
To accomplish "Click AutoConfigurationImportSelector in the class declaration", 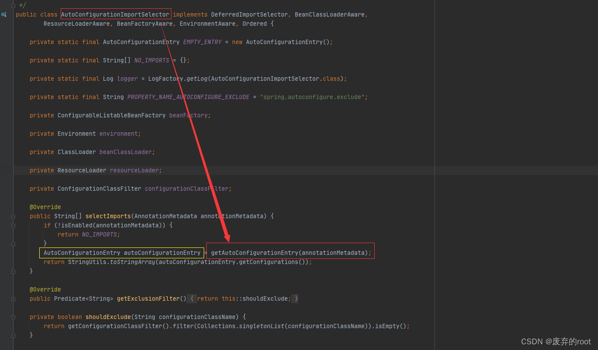I will [115, 14].
